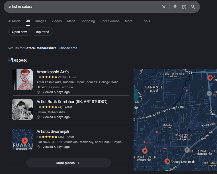217x174 pixels.
Task: Open three-dot menu beside Choose area
Action: point(83,48)
